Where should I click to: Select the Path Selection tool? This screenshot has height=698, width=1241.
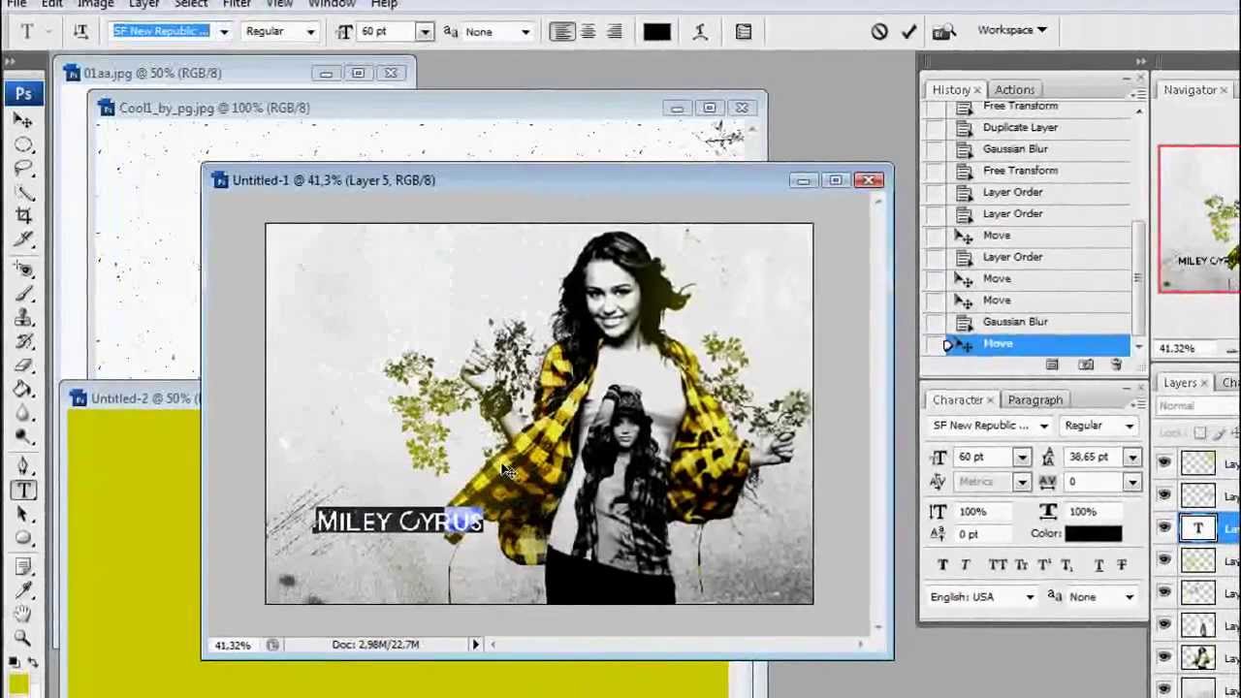click(23, 515)
